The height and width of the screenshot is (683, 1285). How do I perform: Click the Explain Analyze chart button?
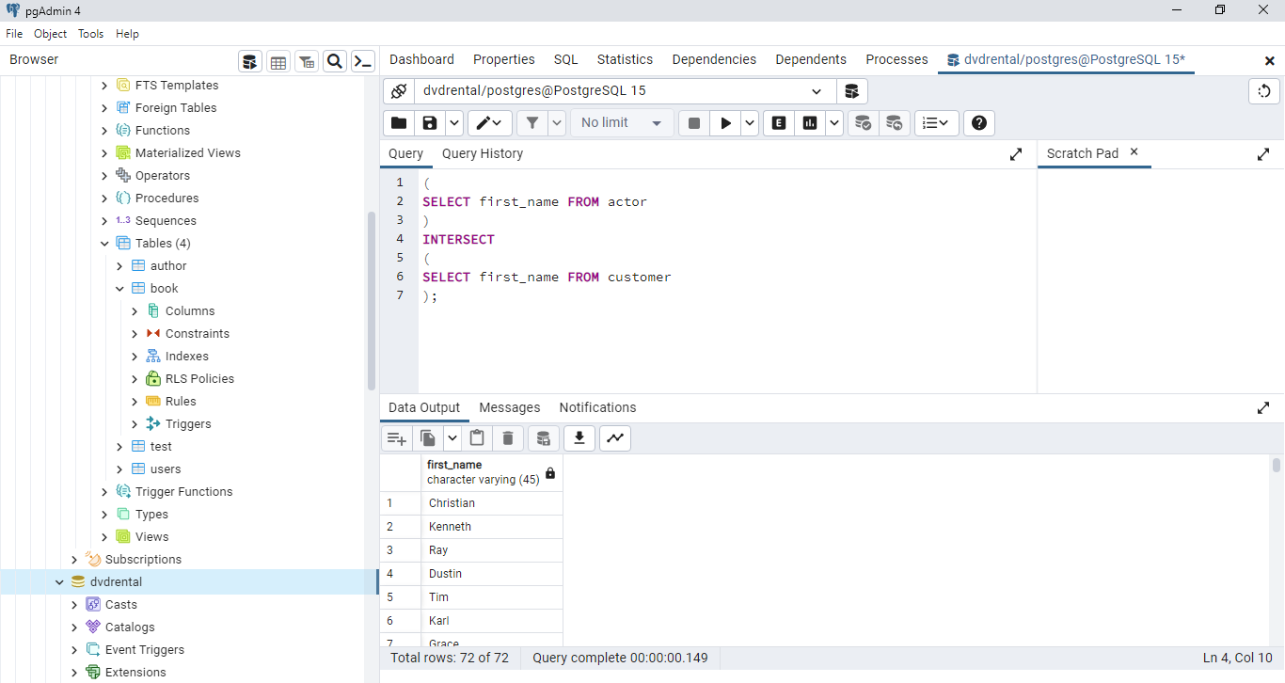pos(810,123)
